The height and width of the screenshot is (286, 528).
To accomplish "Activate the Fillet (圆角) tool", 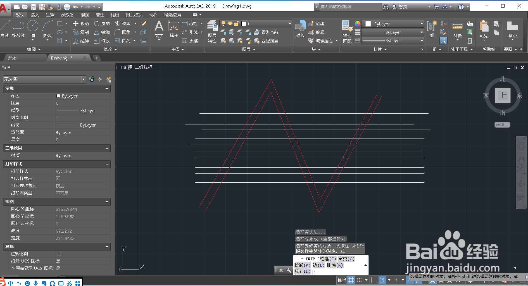I will 123,32.
